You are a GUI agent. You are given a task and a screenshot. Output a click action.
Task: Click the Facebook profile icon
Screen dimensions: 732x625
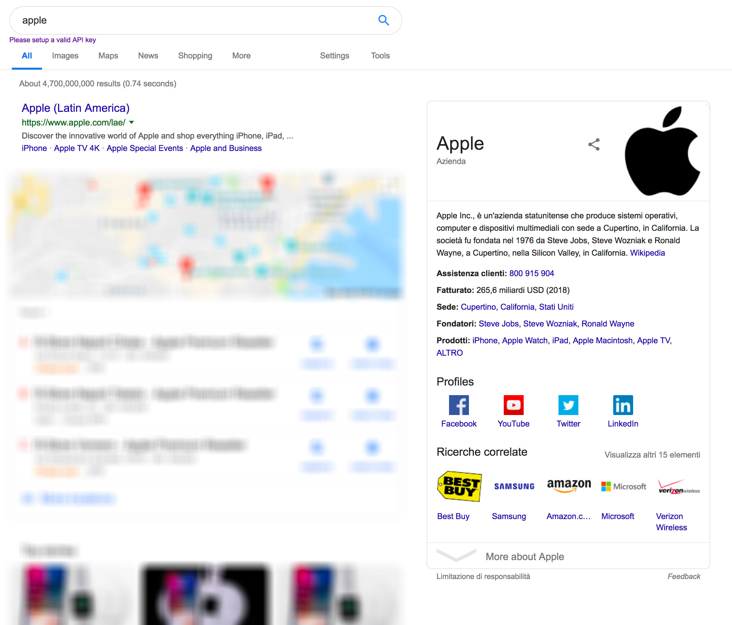(x=459, y=404)
